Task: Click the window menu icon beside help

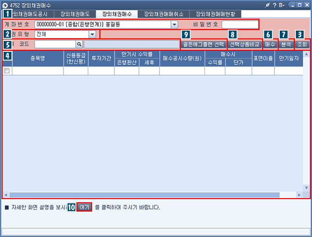Action: click(281, 5)
